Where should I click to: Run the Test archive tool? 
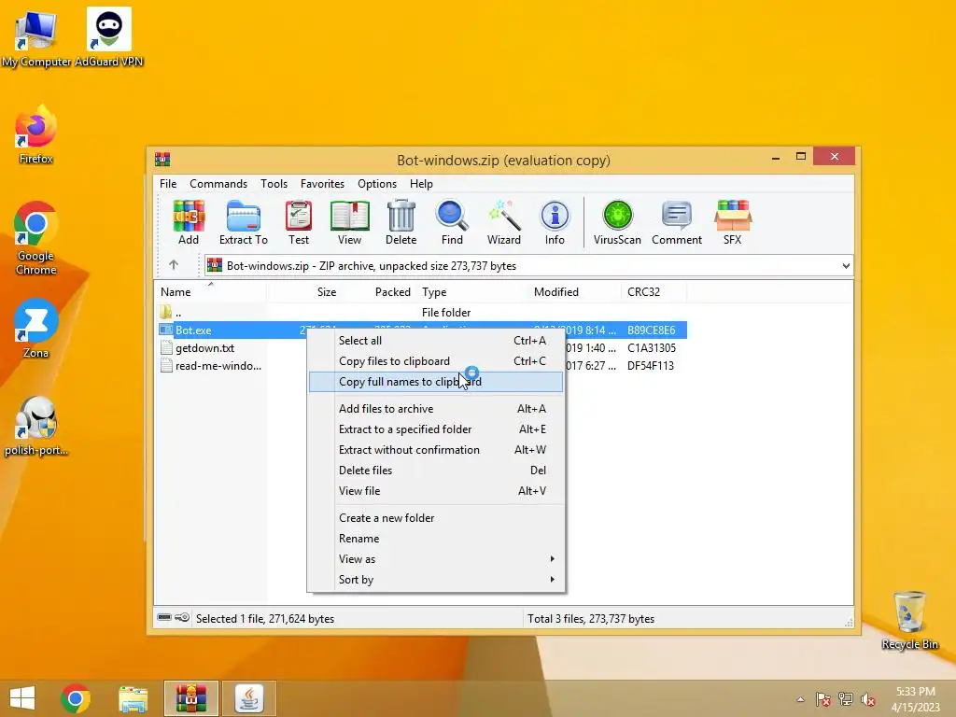coord(299,222)
